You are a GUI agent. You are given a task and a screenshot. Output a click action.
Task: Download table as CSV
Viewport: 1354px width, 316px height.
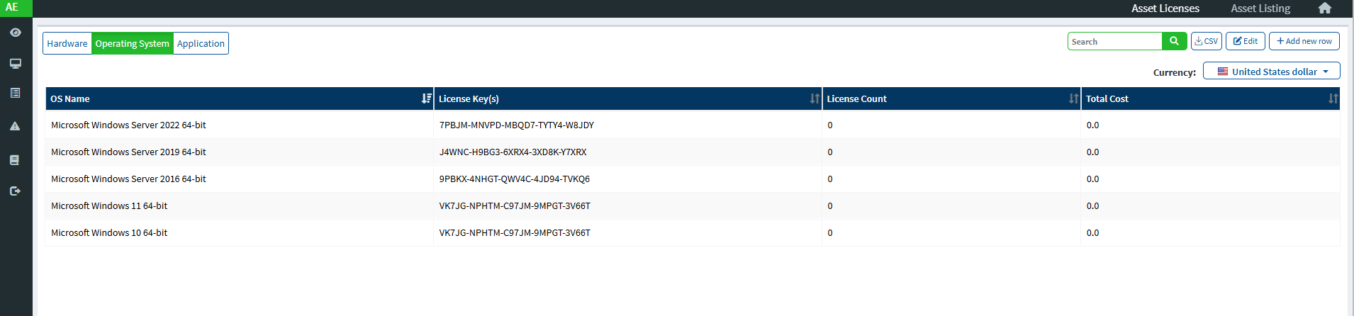1206,41
